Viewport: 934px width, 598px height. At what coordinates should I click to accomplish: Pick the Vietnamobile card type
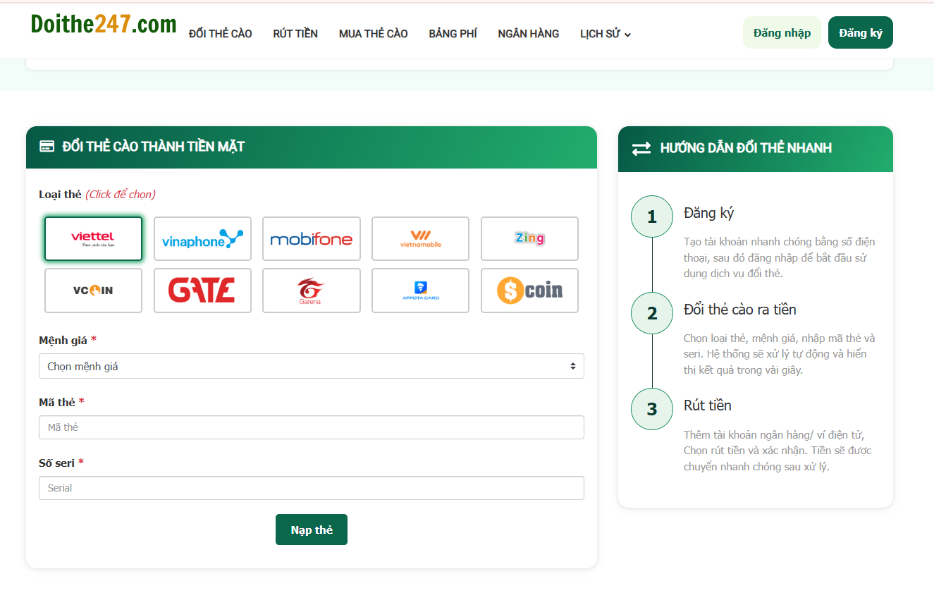click(x=420, y=239)
